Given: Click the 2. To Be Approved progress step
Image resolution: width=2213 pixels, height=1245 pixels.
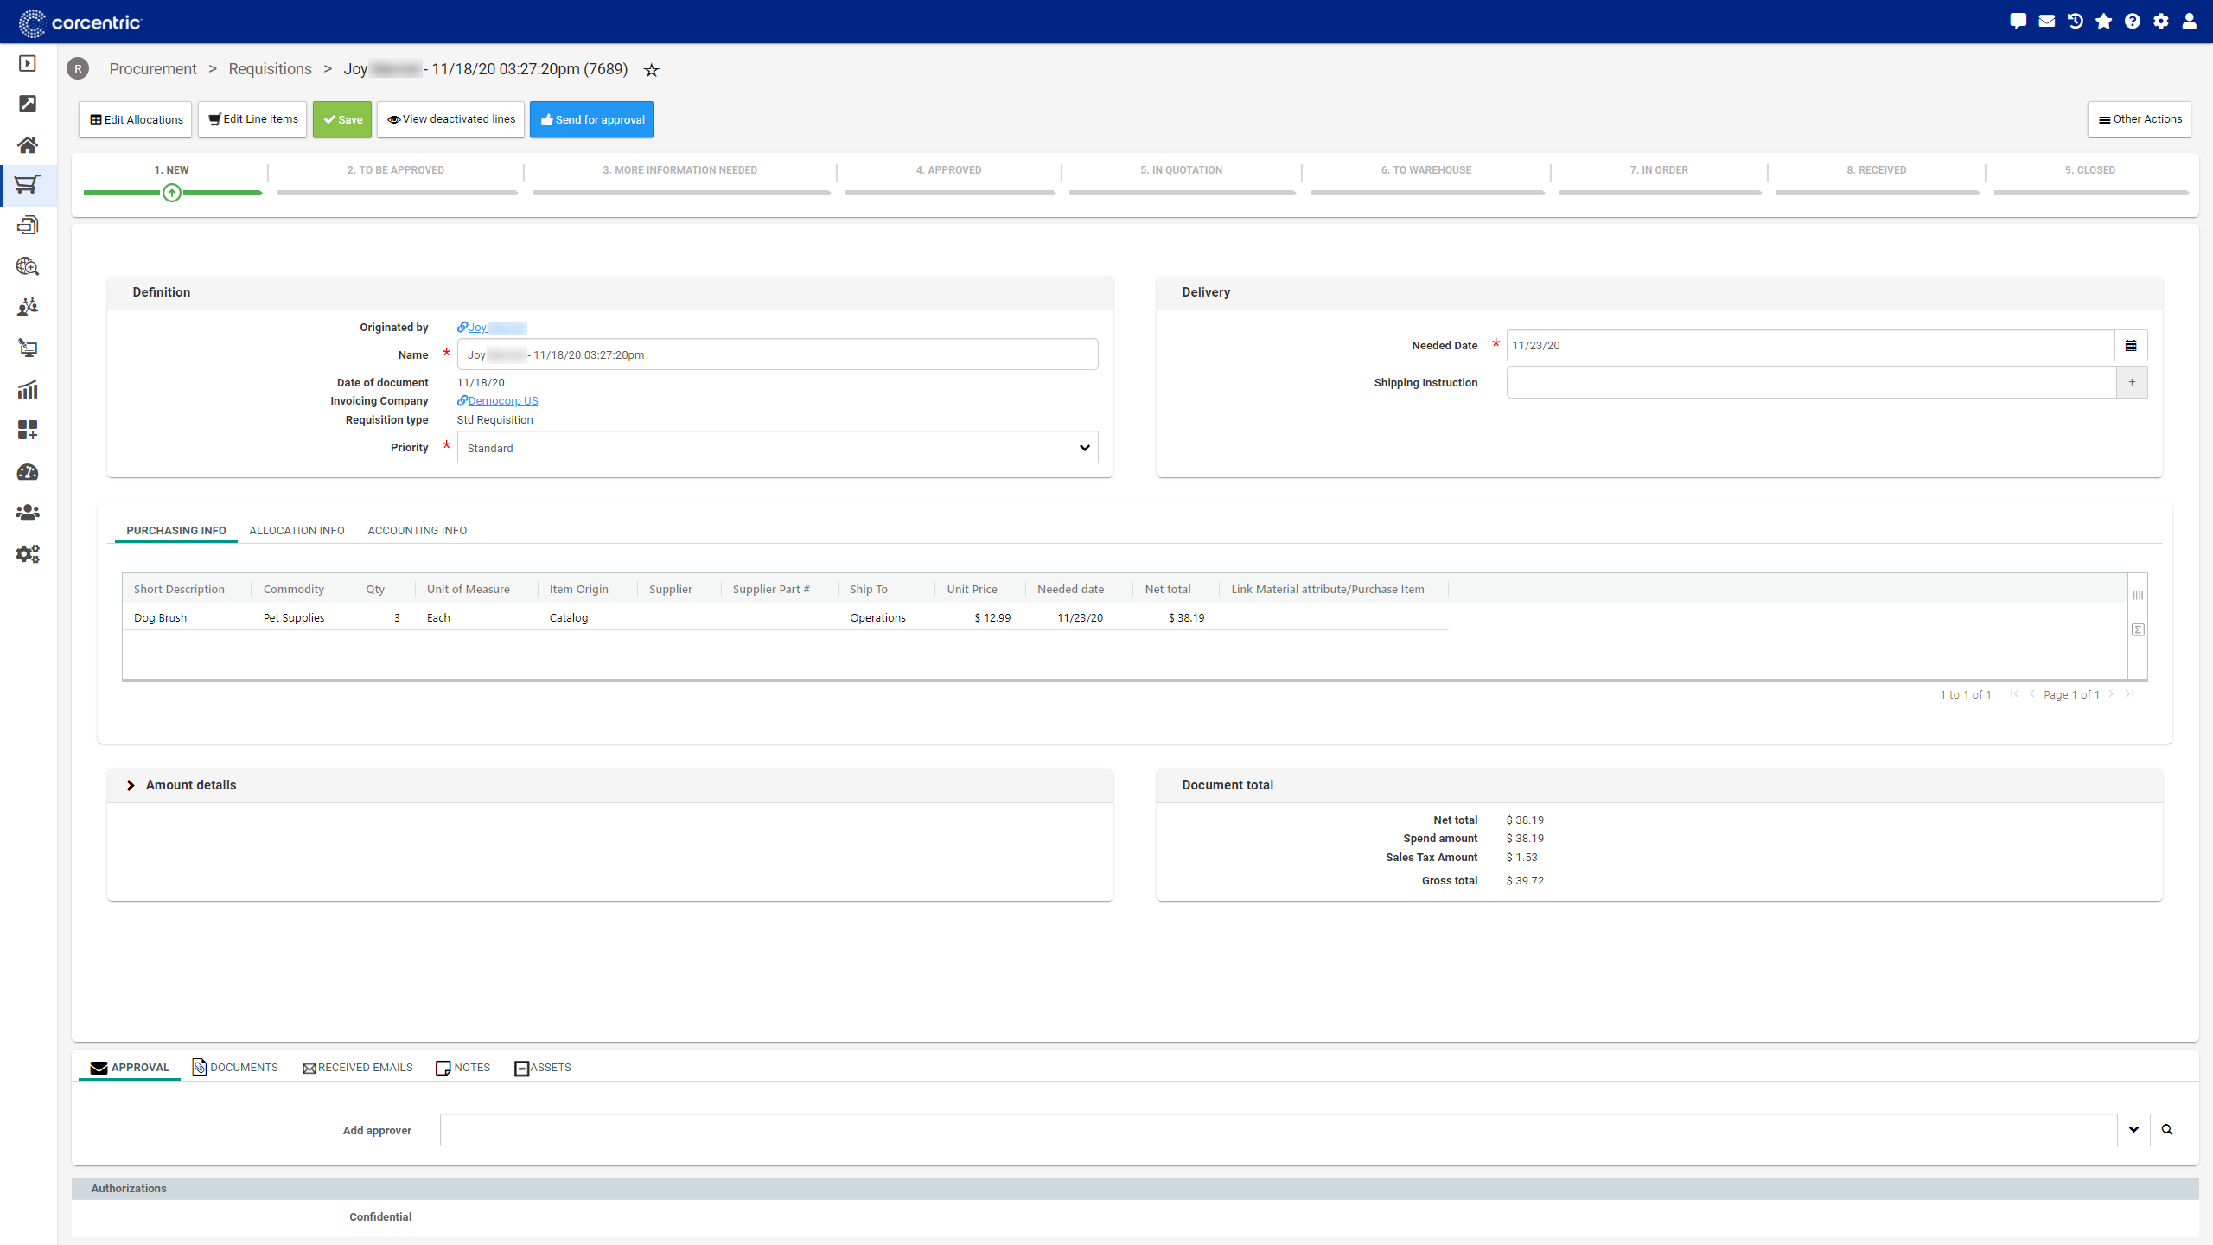Looking at the screenshot, I should tap(396, 170).
